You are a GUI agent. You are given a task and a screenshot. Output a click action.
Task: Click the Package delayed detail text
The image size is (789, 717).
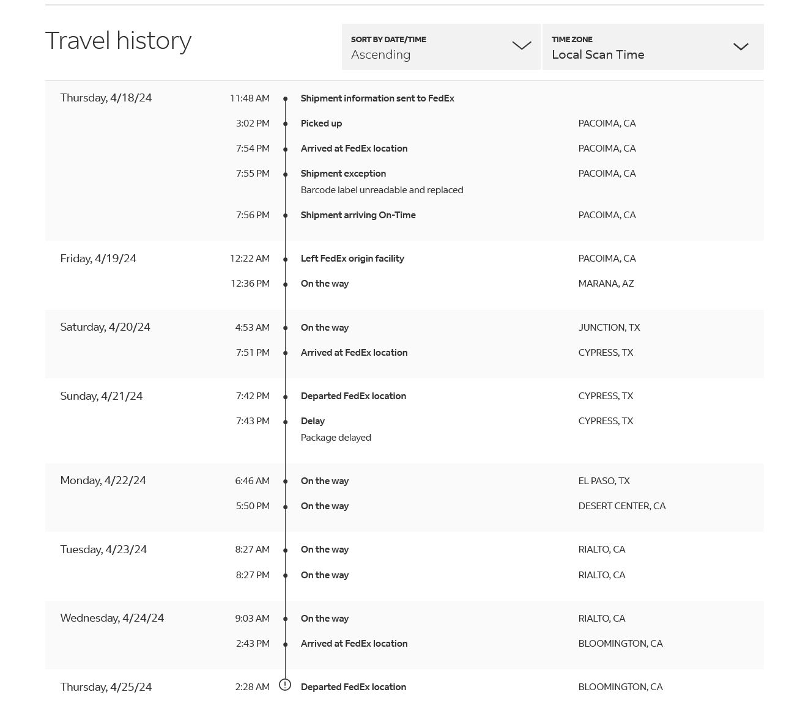(336, 438)
